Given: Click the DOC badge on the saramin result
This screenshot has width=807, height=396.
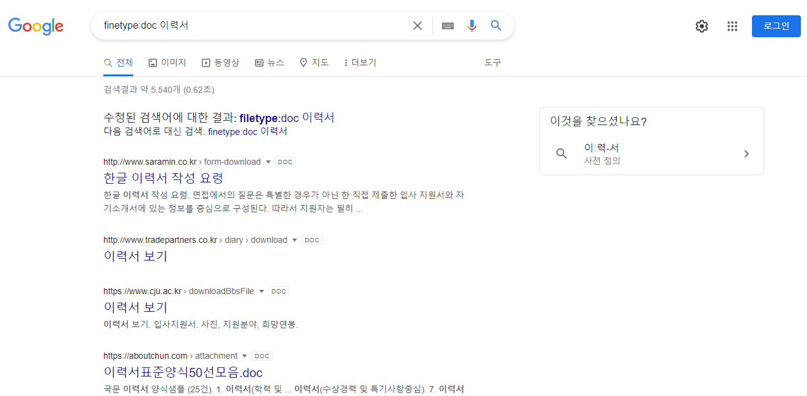Looking at the screenshot, I should pyautogui.click(x=286, y=162).
